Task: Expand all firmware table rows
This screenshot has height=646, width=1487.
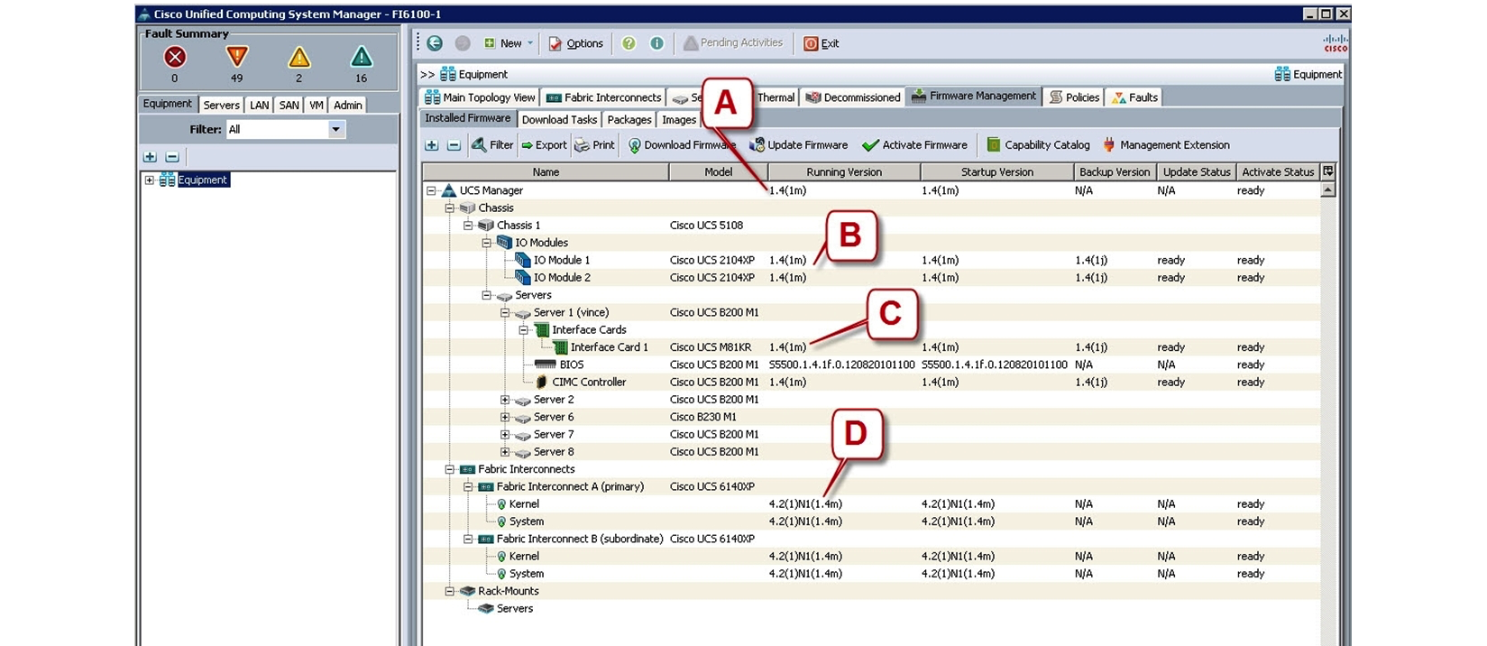Action: coord(432,144)
